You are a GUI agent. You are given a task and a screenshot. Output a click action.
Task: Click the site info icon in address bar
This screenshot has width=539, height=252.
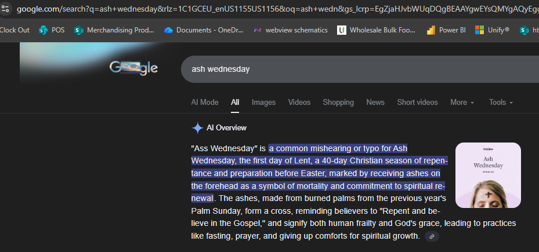5,10
